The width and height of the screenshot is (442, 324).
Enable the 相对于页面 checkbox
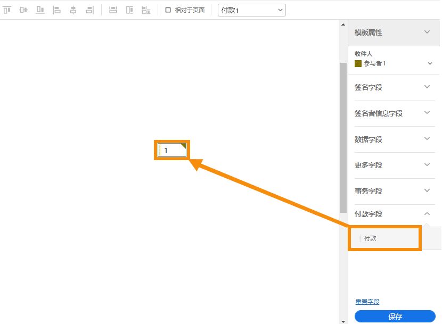(167, 9)
